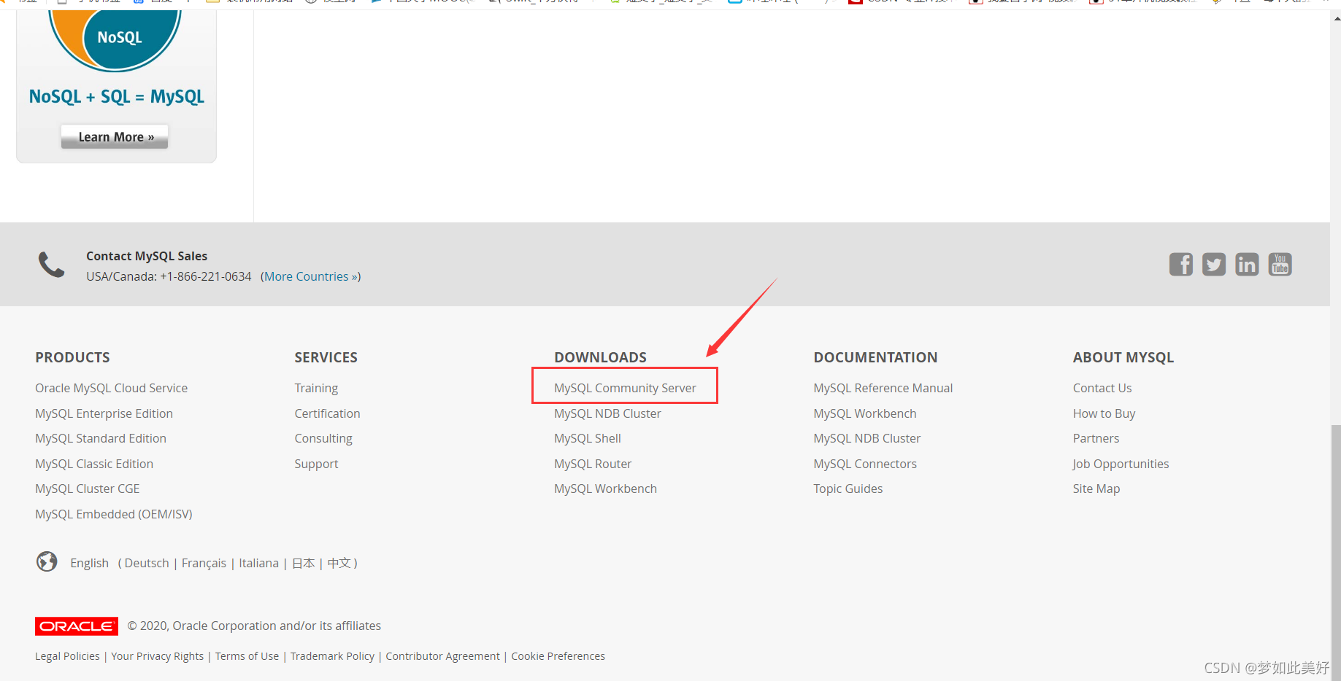Select English language

pyautogui.click(x=89, y=563)
